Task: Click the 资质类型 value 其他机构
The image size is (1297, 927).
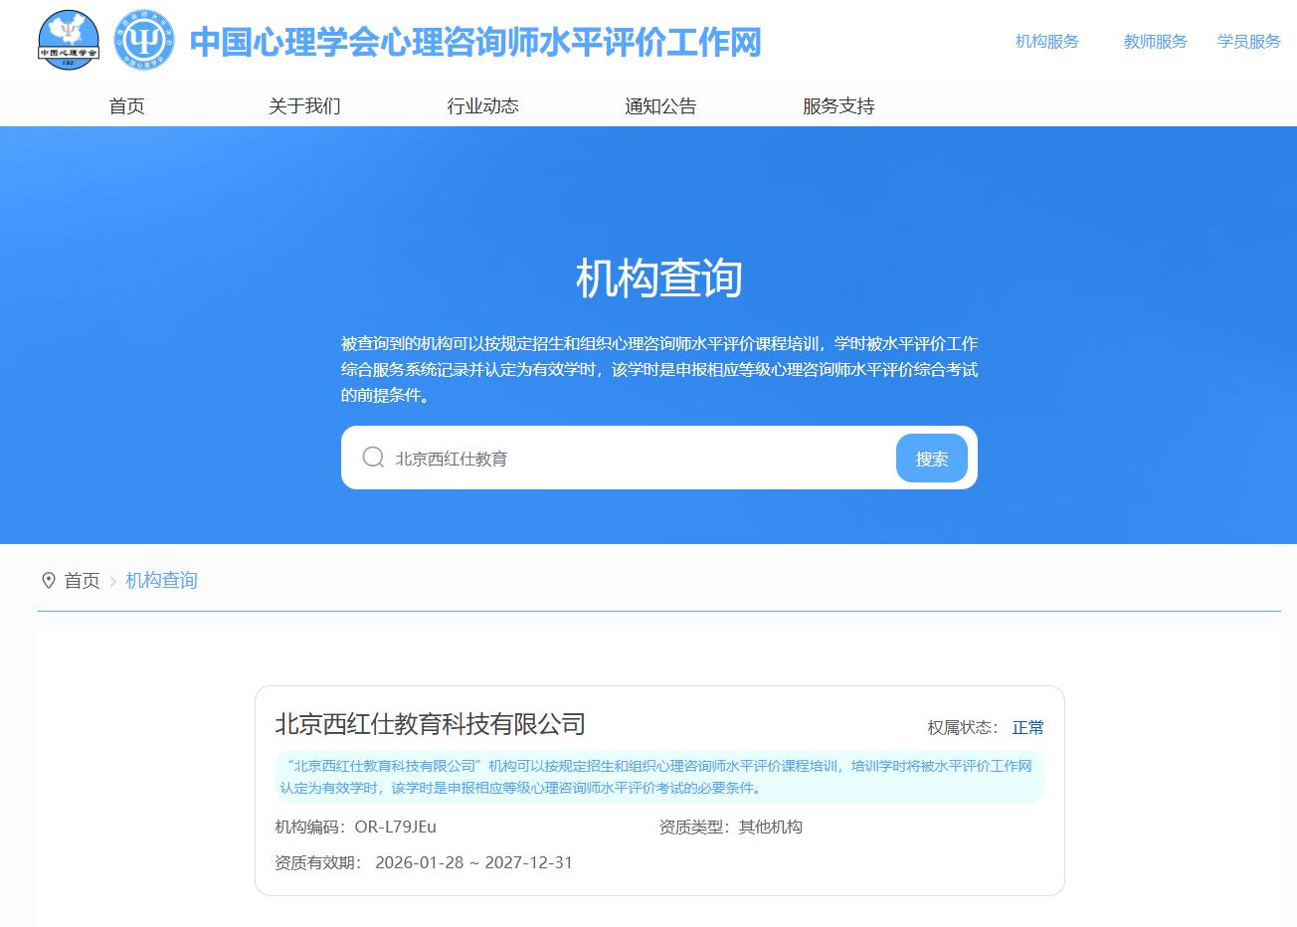Action: 770,828
